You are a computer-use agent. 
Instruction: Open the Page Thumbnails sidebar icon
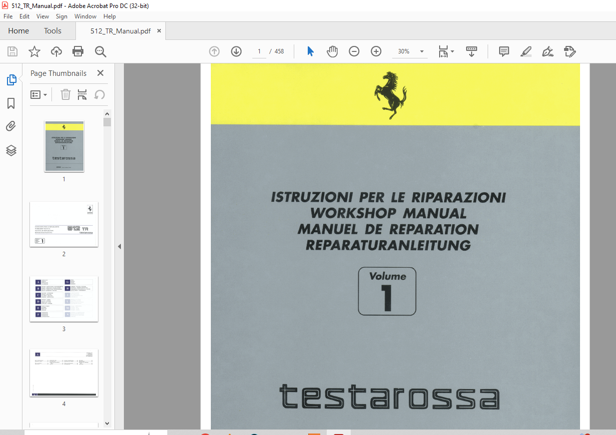pyautogui.click(x=11, y=80)
